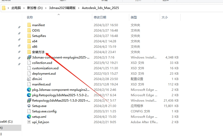
Task: Click manifest.xsd file icon
Action: pos(29,84)
